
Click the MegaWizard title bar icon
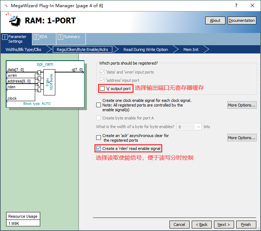6,5
